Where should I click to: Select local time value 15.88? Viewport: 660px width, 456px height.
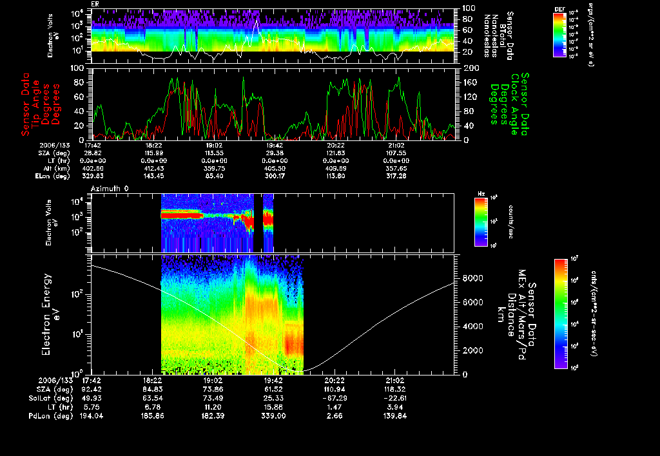click(x=273, y=407)
